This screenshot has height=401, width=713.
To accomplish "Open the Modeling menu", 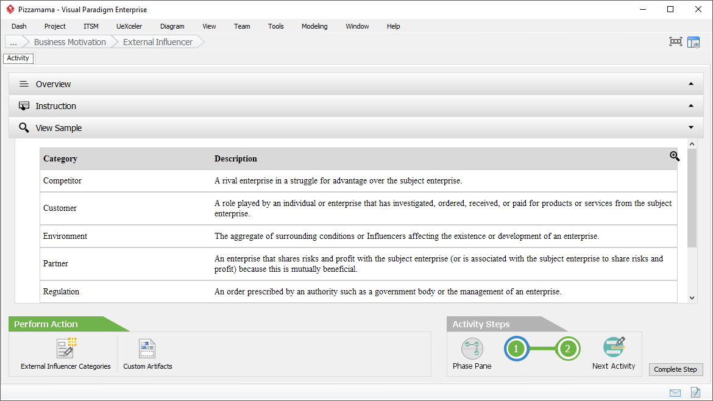I will tap(314, 26).
